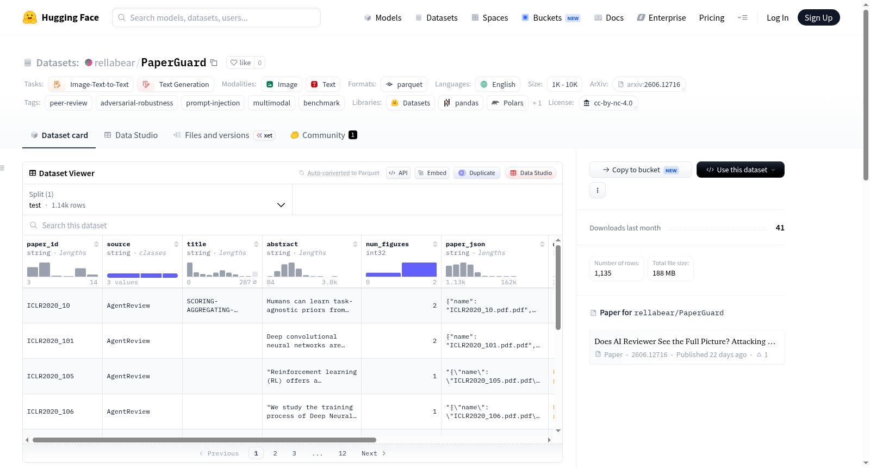
Task: Open the navigation overflow menu icon
Action: point(742,18)
